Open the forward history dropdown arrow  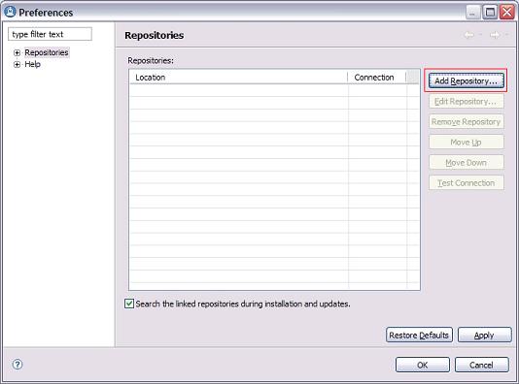(x=506, y=34)
